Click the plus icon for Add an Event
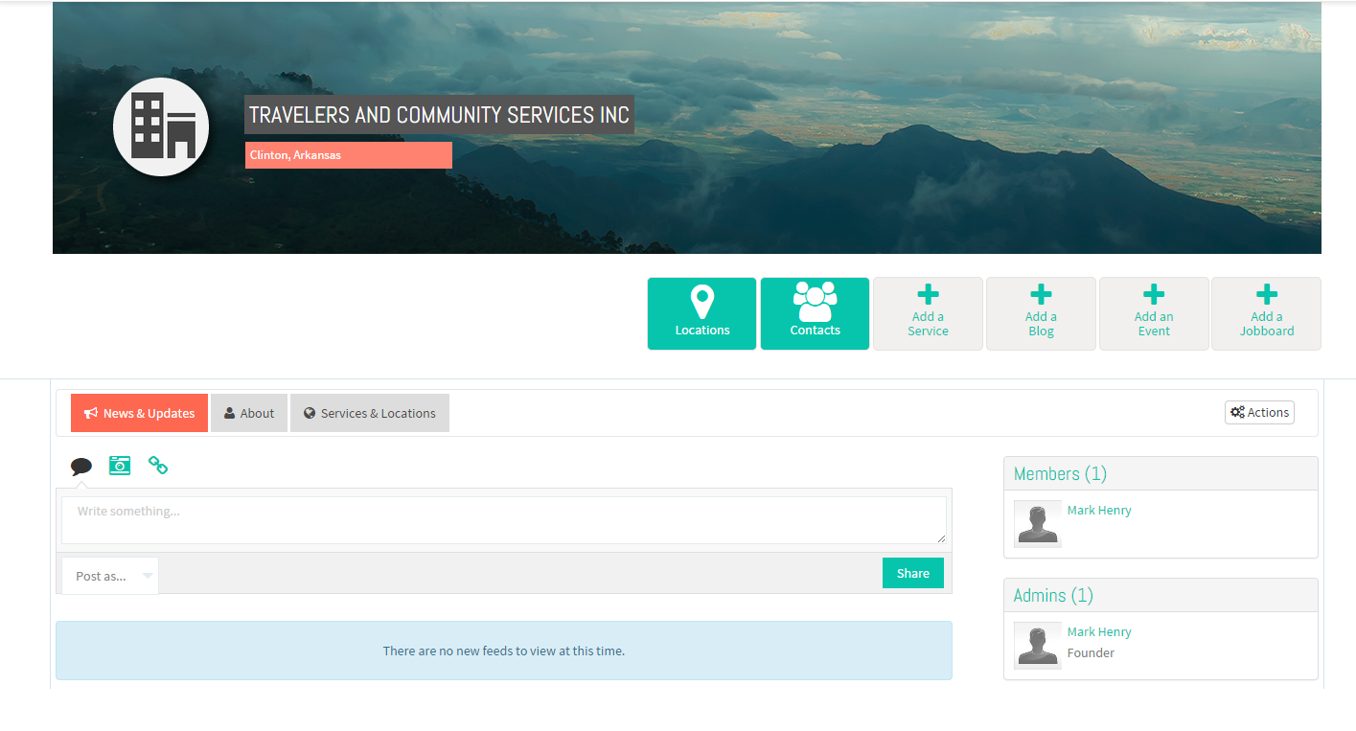Screen dimensions: 1356x731 (x=1154, y=295)
